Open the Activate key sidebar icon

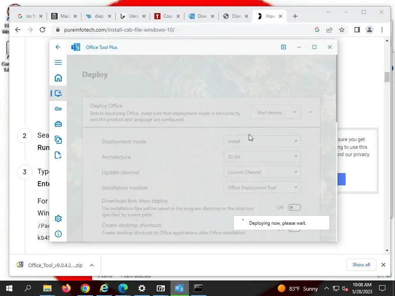click(x=58, y=109)
